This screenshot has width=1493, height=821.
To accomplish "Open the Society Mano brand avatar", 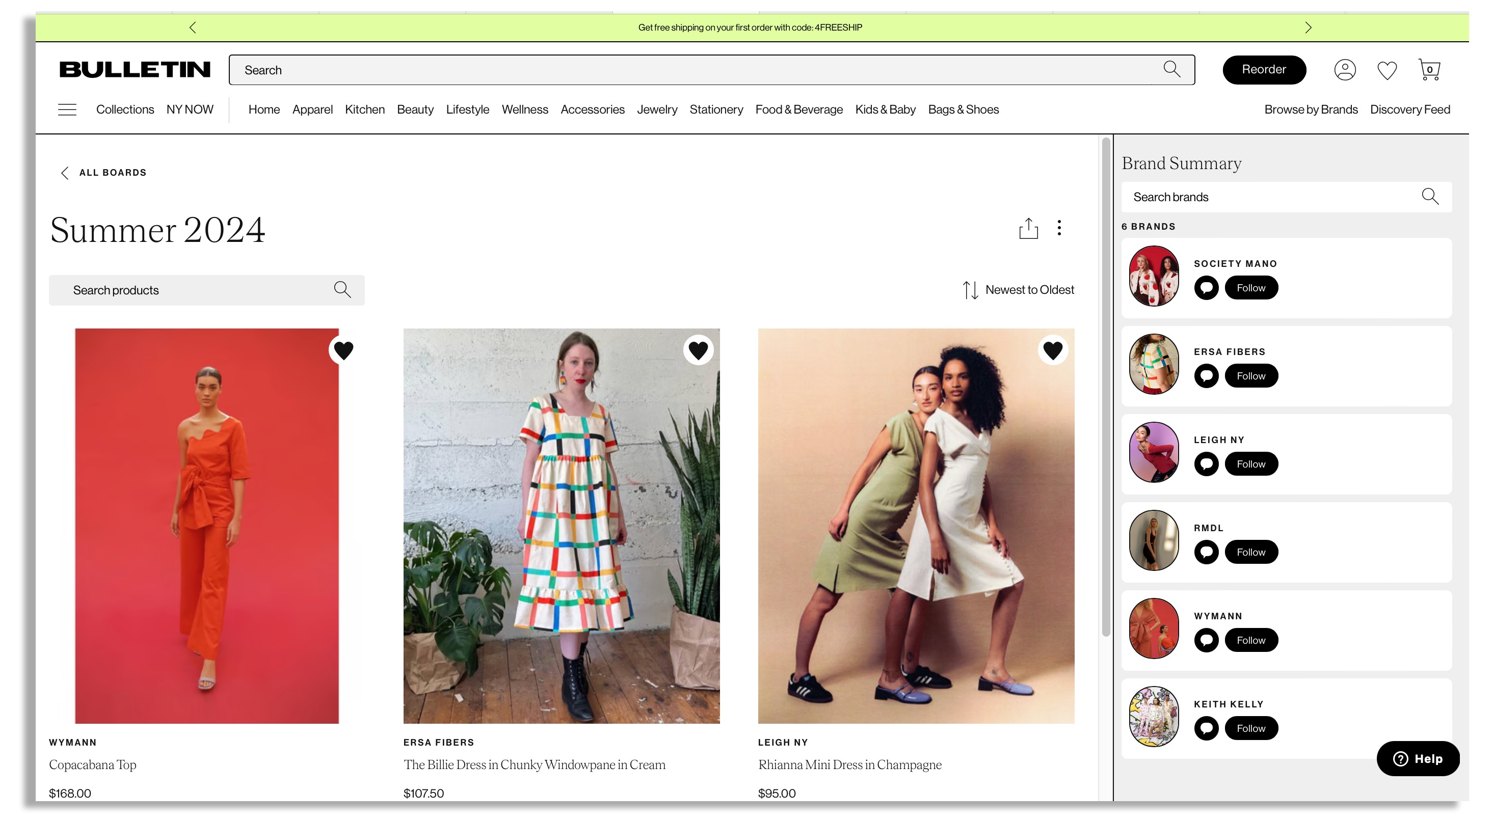I will 1153,276.
